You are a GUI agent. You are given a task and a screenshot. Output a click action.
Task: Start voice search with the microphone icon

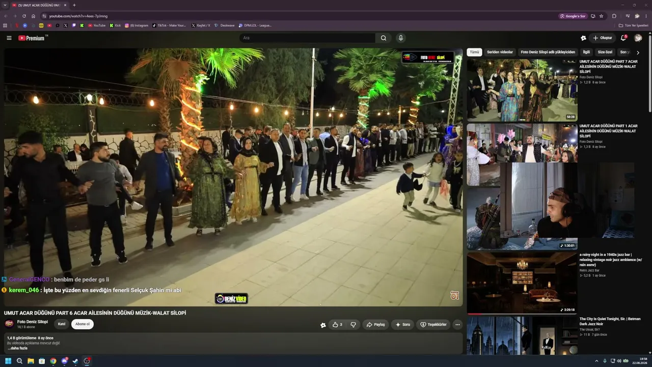pyautogui.click(x=401, y=38)
